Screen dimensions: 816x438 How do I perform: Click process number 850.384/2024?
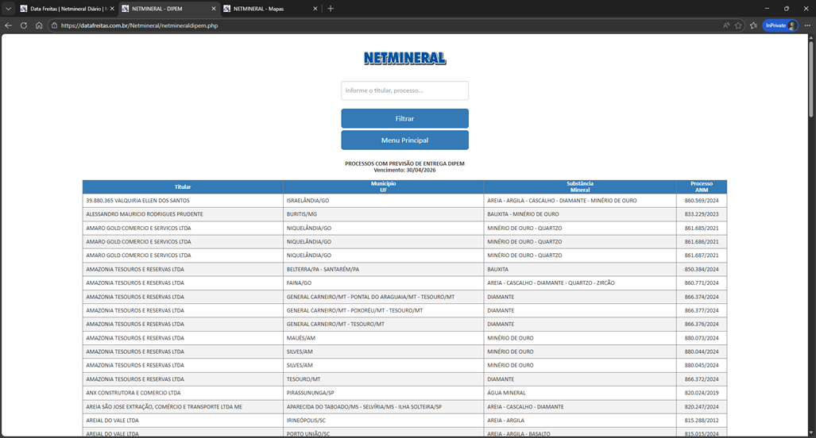click(x=702, y=269)
